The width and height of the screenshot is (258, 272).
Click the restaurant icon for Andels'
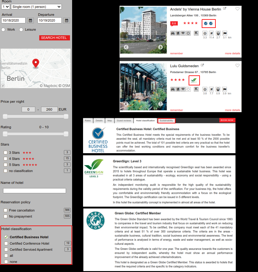[x=178, y=33]
